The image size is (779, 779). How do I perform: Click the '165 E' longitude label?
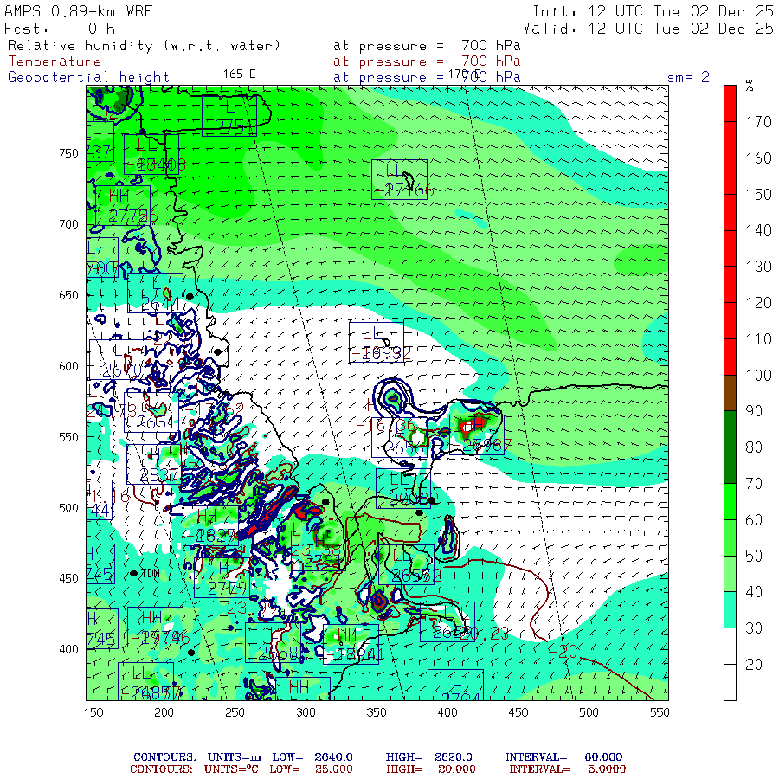point(239,74)
